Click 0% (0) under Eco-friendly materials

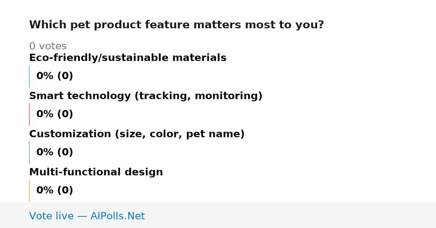pos(54,76)
